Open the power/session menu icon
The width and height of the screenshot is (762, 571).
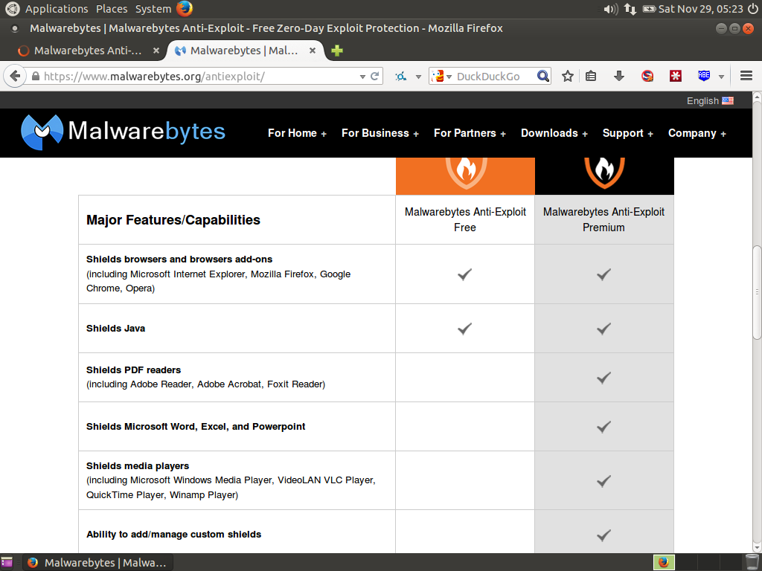752,9
